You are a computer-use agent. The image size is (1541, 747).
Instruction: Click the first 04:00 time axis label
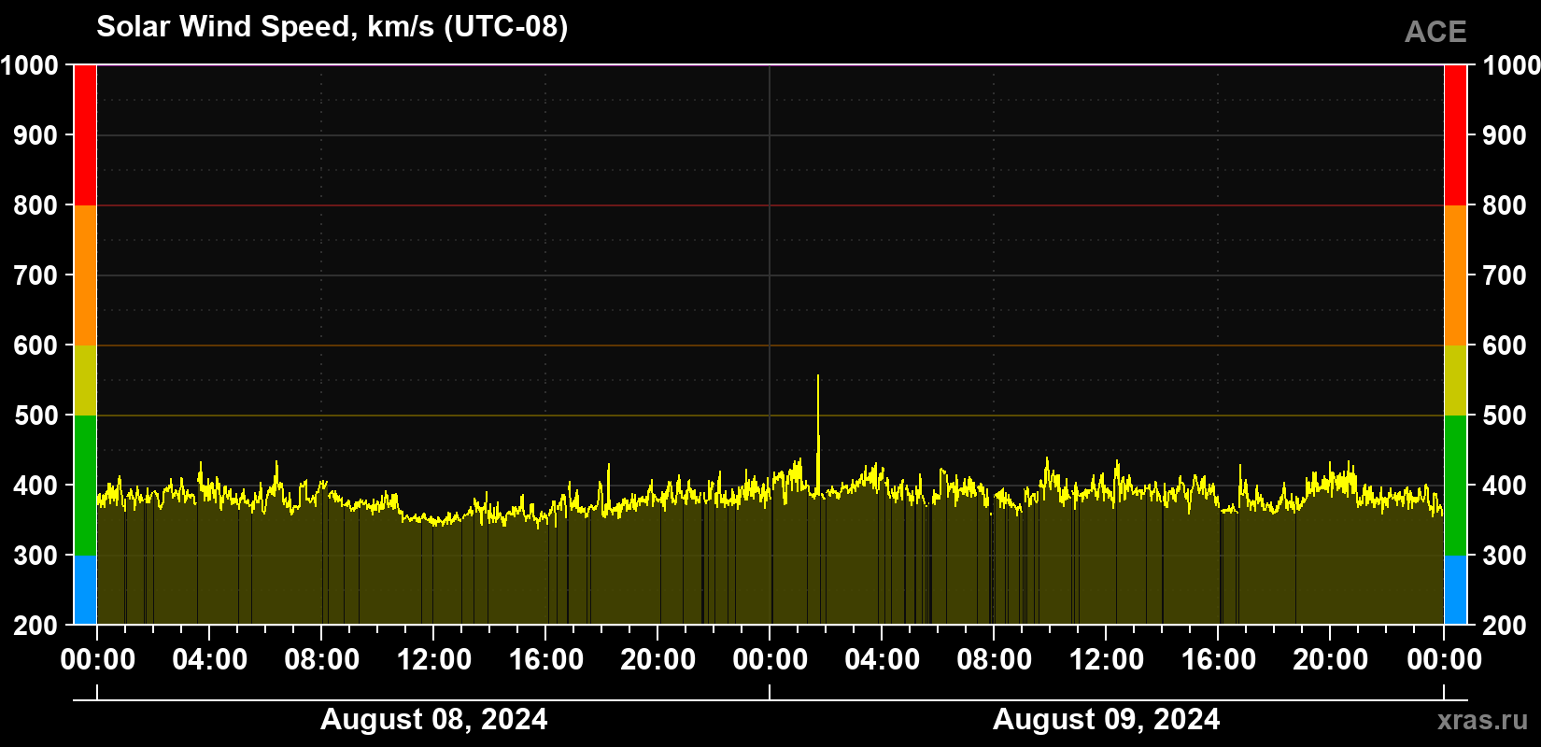[x=209, y=660]
